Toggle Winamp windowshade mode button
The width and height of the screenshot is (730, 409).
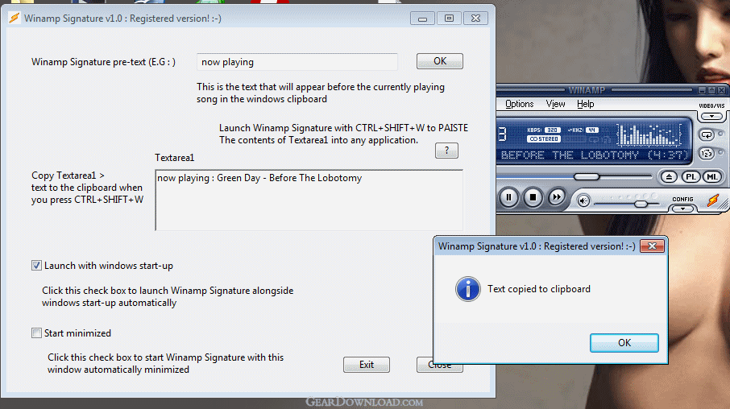tap(711, 90)
